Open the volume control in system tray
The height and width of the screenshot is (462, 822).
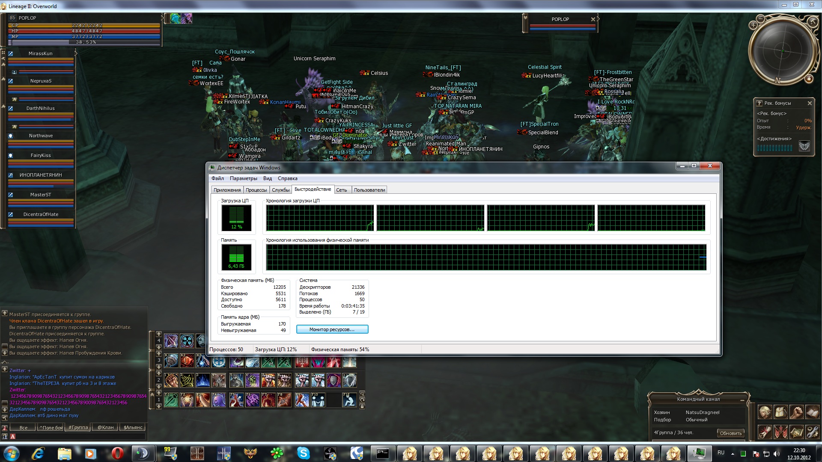[x=777, y=453]
